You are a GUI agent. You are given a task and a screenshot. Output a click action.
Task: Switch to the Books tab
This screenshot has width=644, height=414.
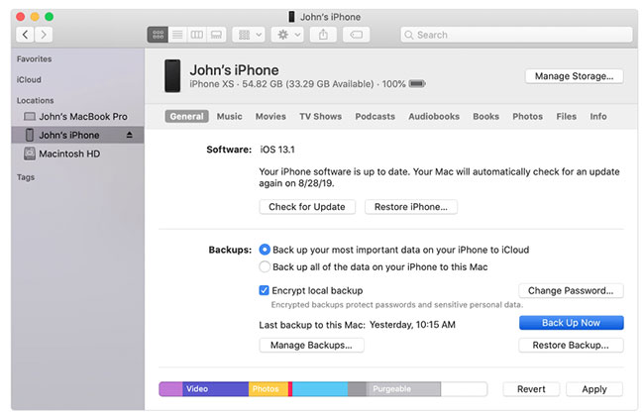[x=485, y=116]
